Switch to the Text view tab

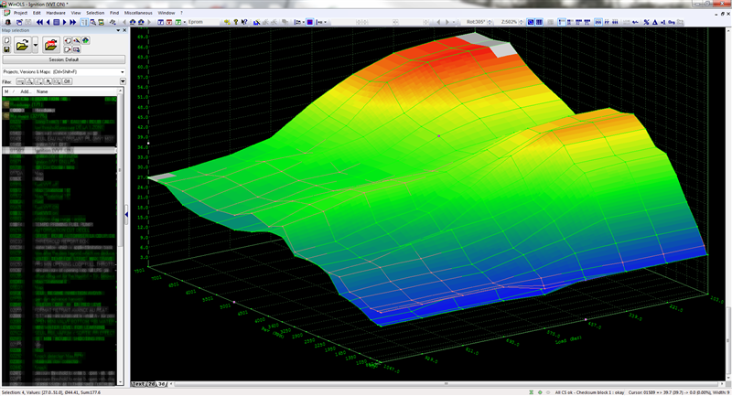coord(140,384)
